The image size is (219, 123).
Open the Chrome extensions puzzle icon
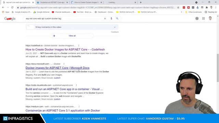(207, 8)
